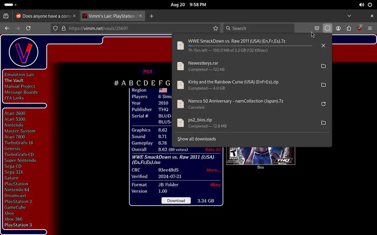The width and height of the screenshot is (377, 235).
Task: Click the WWE SmackDown download progress bar
Action: (x=250, y=46)
